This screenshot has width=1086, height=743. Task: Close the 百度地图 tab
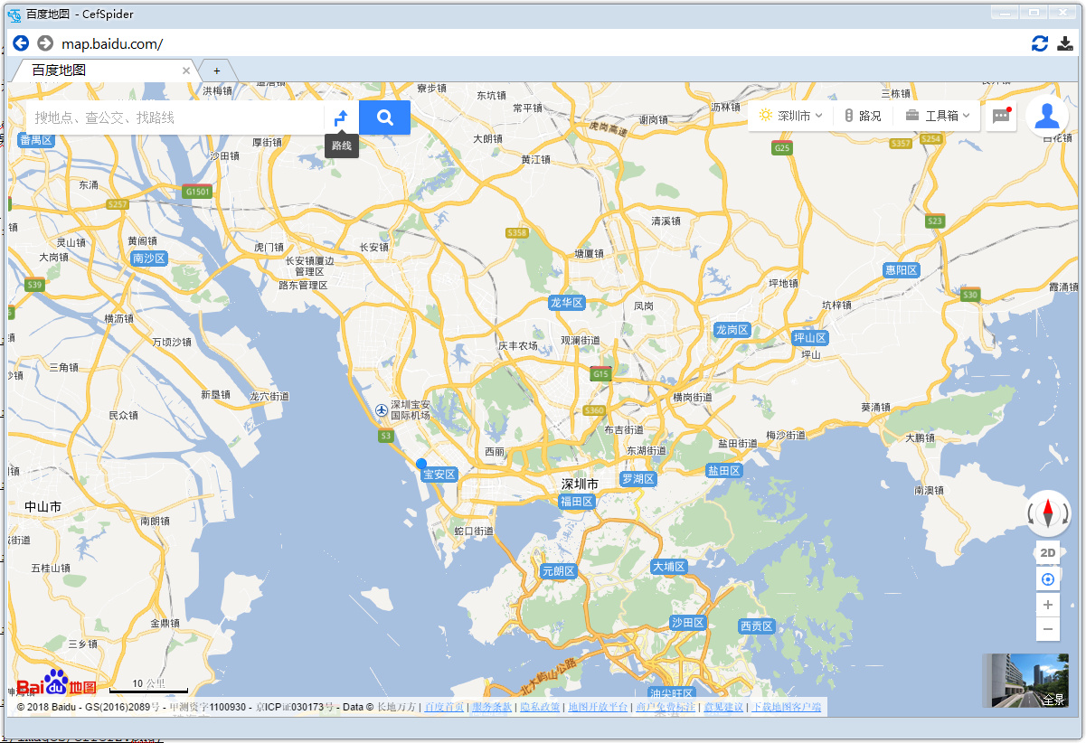coord(187,71)
